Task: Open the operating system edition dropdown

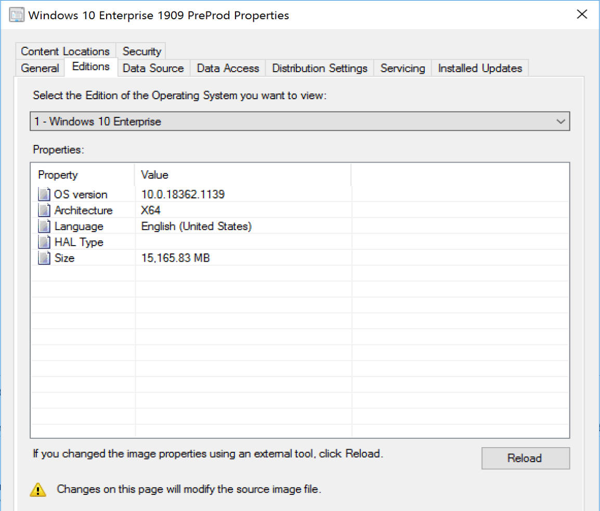Action: (x=299, y=121)
